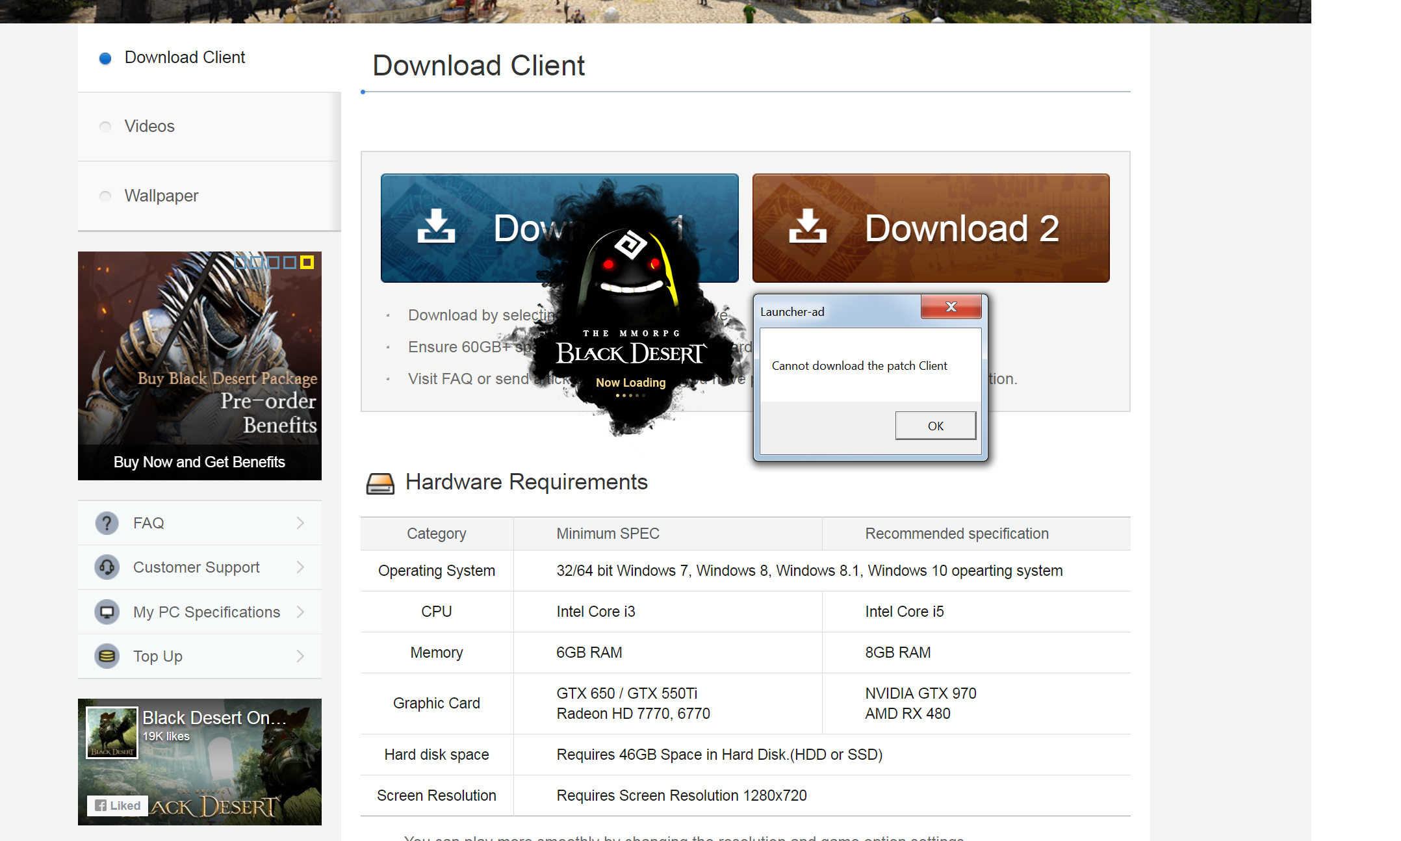Image resolution: width=1401 pixels, height=841 pixels.
Task: Click the Black Desert logo emblem on loading splash
Action: pyautogui.click(x=630, y=245)
